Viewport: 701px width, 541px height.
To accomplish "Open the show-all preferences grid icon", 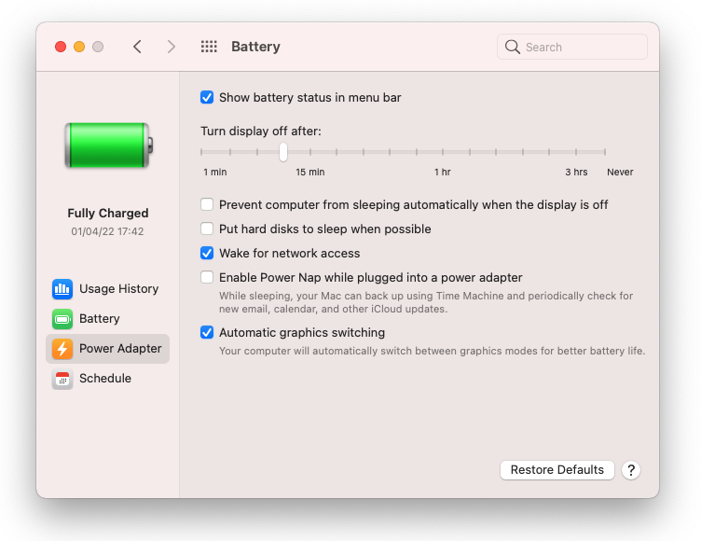I will [x=209, y=47].
